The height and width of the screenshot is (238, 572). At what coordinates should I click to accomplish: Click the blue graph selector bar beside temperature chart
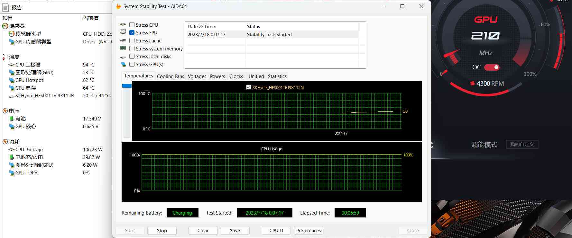(x=127, y=86)
